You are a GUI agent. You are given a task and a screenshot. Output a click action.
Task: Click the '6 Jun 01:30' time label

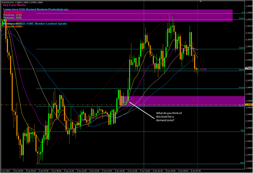click(158, 171)
